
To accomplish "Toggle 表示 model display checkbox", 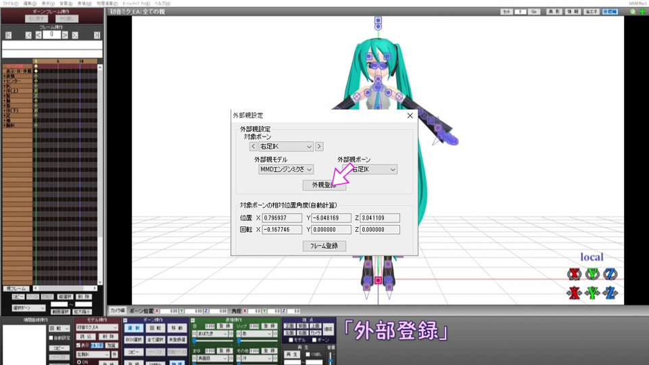I will coord(78,345).
